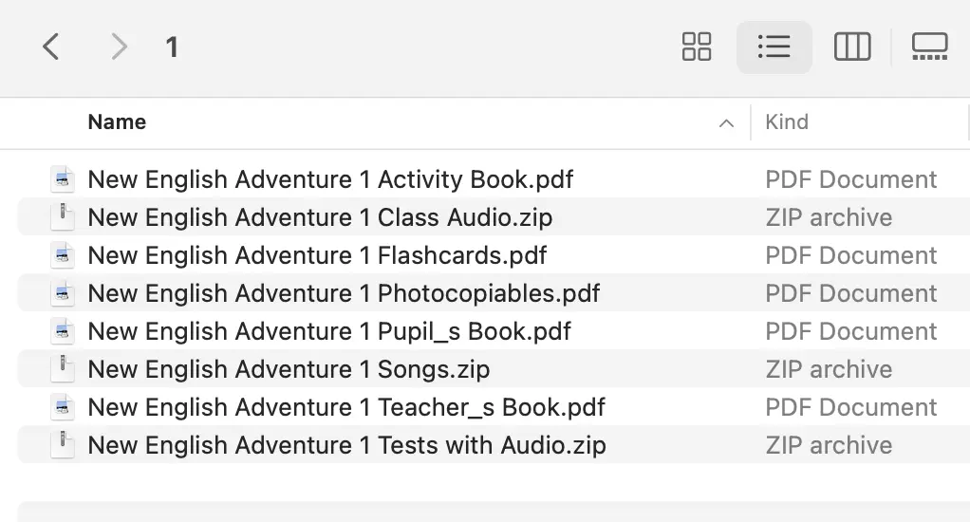This screenshot has width=970, height=522.
Task: Click the Activity Book PDF file icon
Action: (63, 179)
